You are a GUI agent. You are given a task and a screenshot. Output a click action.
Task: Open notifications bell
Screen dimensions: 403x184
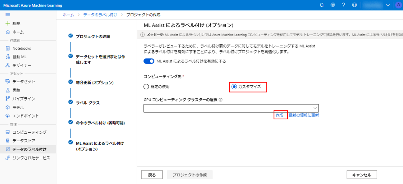pyautogui.click(x=322, y=5)
